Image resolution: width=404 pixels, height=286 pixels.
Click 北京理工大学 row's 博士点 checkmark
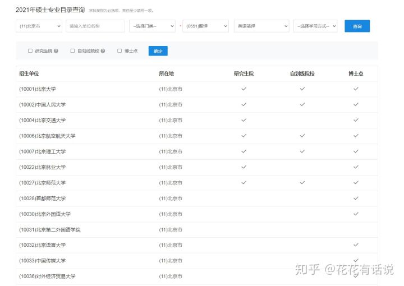356,151
